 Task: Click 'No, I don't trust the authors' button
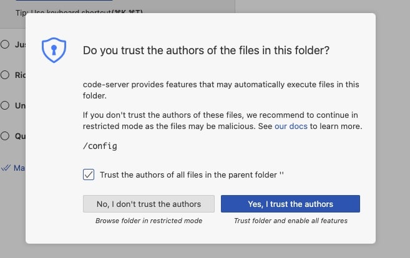pos(149,204)
